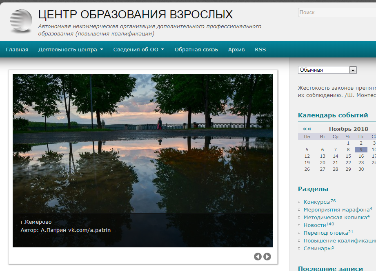This screenshot has width=376, height=271.
Task: Open the Конкурсы section
Action: 317,202
